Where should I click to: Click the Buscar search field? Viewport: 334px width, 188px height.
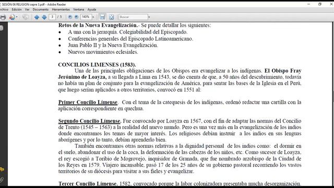[133, 17]
